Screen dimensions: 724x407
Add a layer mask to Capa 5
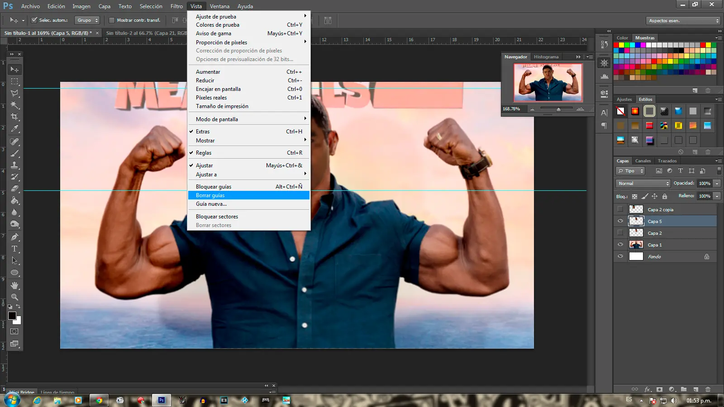[x=660, y=389]
